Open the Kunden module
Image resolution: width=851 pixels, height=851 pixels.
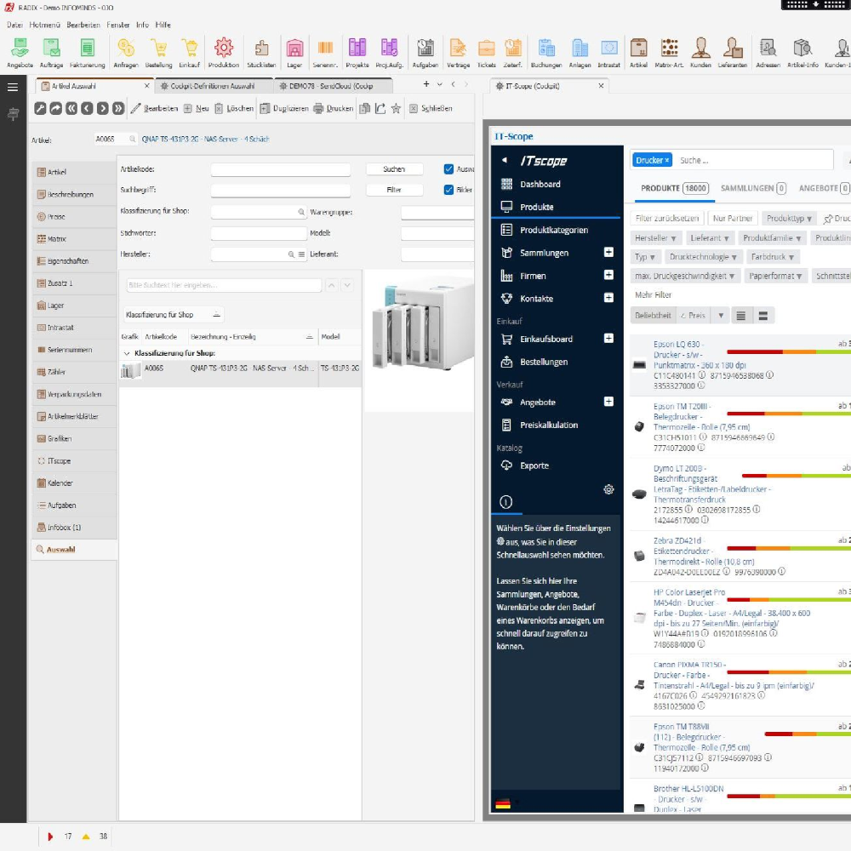[700, 53]
